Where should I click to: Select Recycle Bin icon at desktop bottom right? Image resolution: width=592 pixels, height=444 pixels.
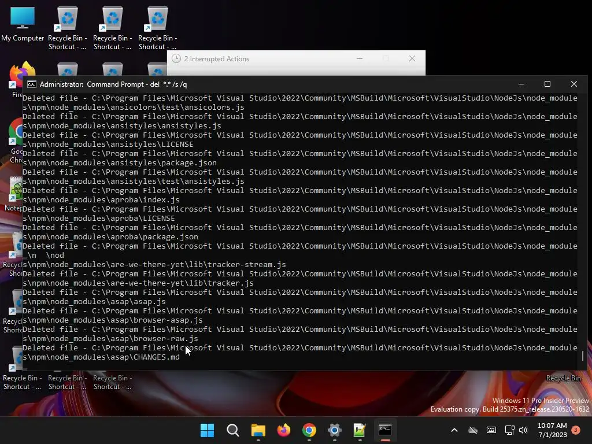click(x=563, y=378)
